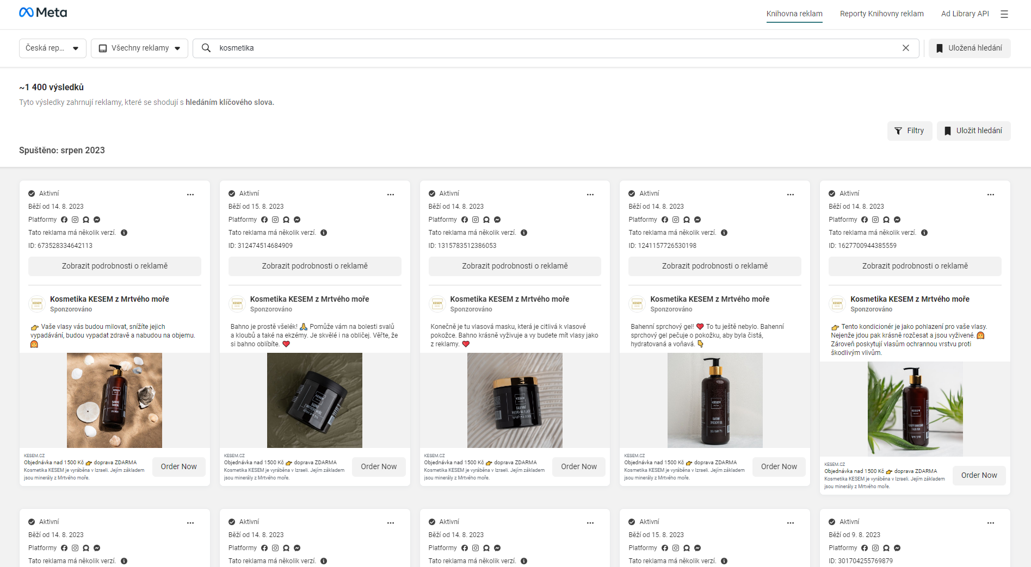
Task: Focus the kosmetika search input field
Action: click(556, 48)
